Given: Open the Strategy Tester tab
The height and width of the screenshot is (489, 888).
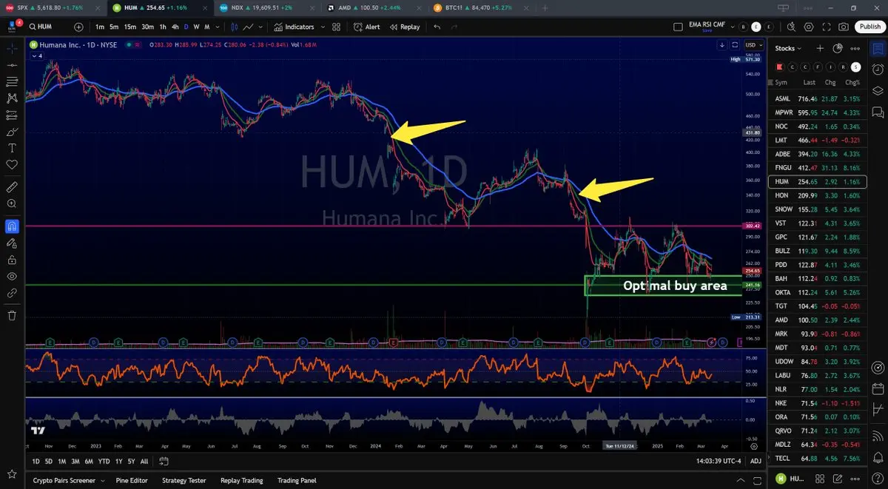Looking at the screenshot, I should [184, 480].
